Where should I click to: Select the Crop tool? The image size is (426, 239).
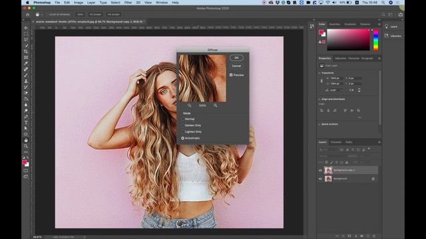[x=26, y=52]
